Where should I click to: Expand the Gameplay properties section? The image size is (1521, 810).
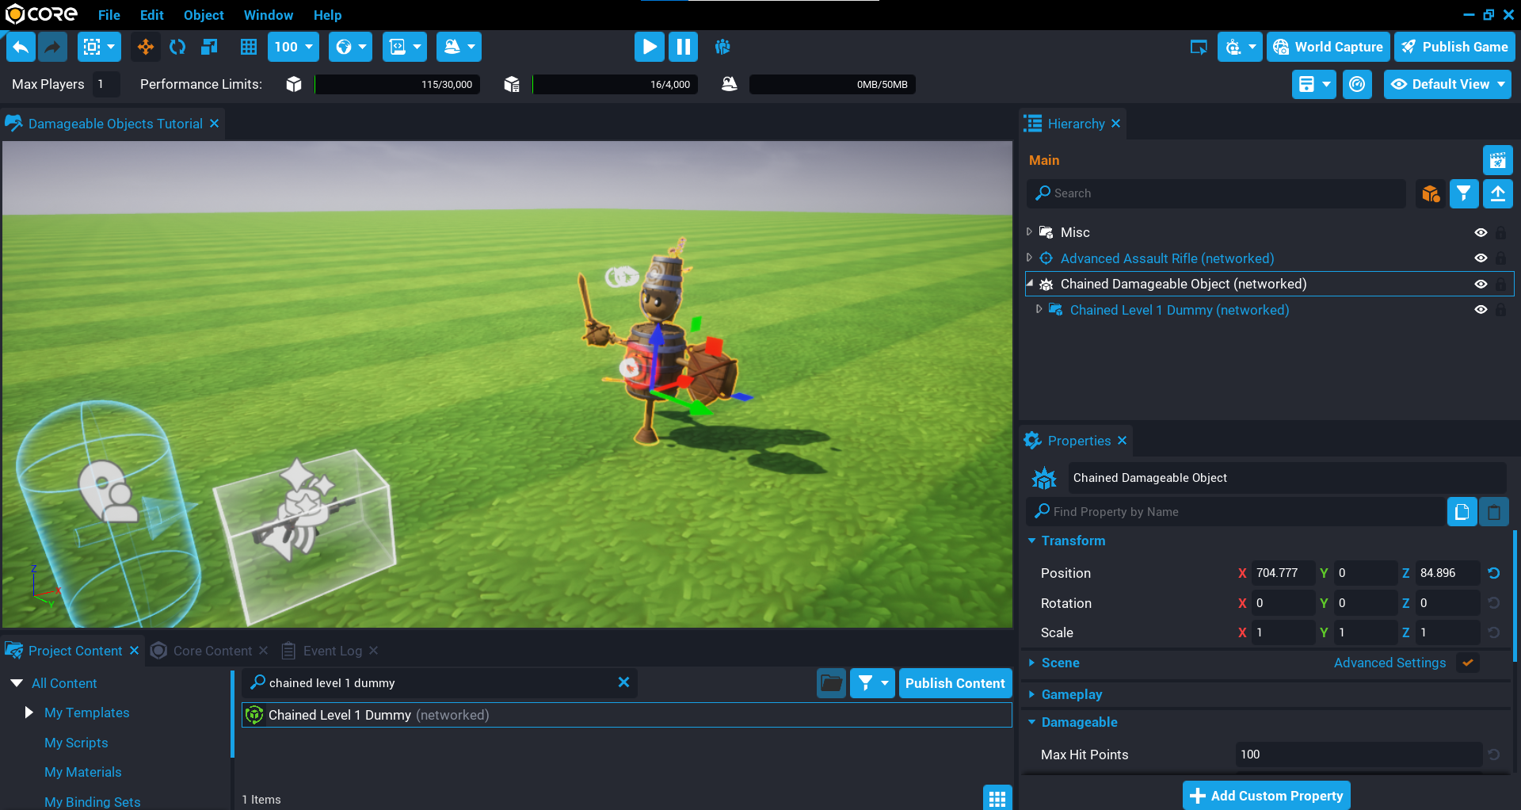point(1071,694)
